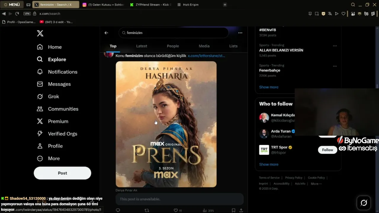Click the X logo in sidebar
This screenshot has height=213, width=379.
point(40,33)
